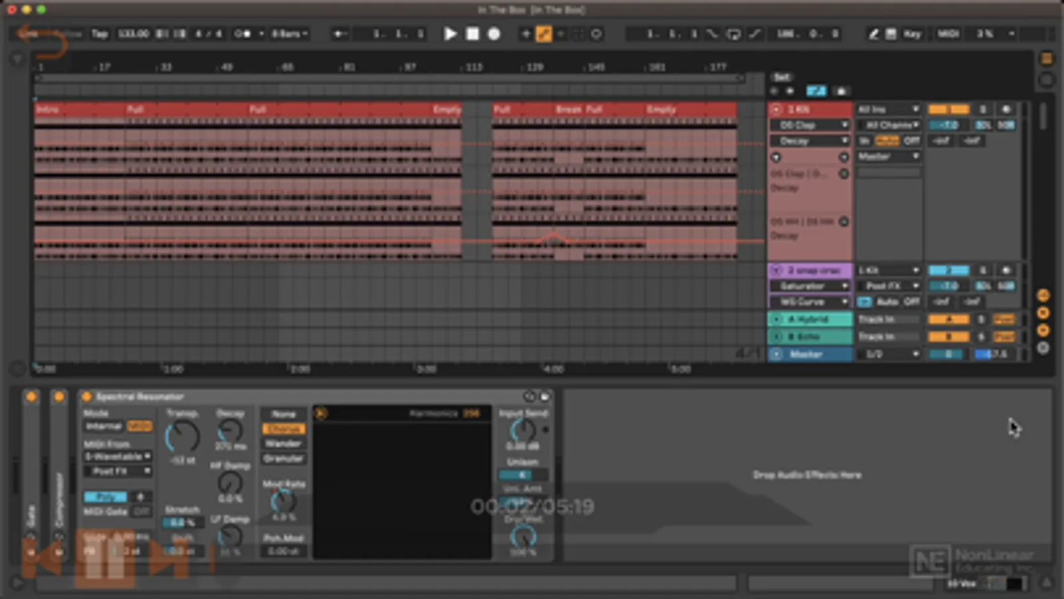Open the MIDI From S-Wavetable dropdown
Image resolution: width=1064 pixels, height=599 pixels.
[118, 457]
